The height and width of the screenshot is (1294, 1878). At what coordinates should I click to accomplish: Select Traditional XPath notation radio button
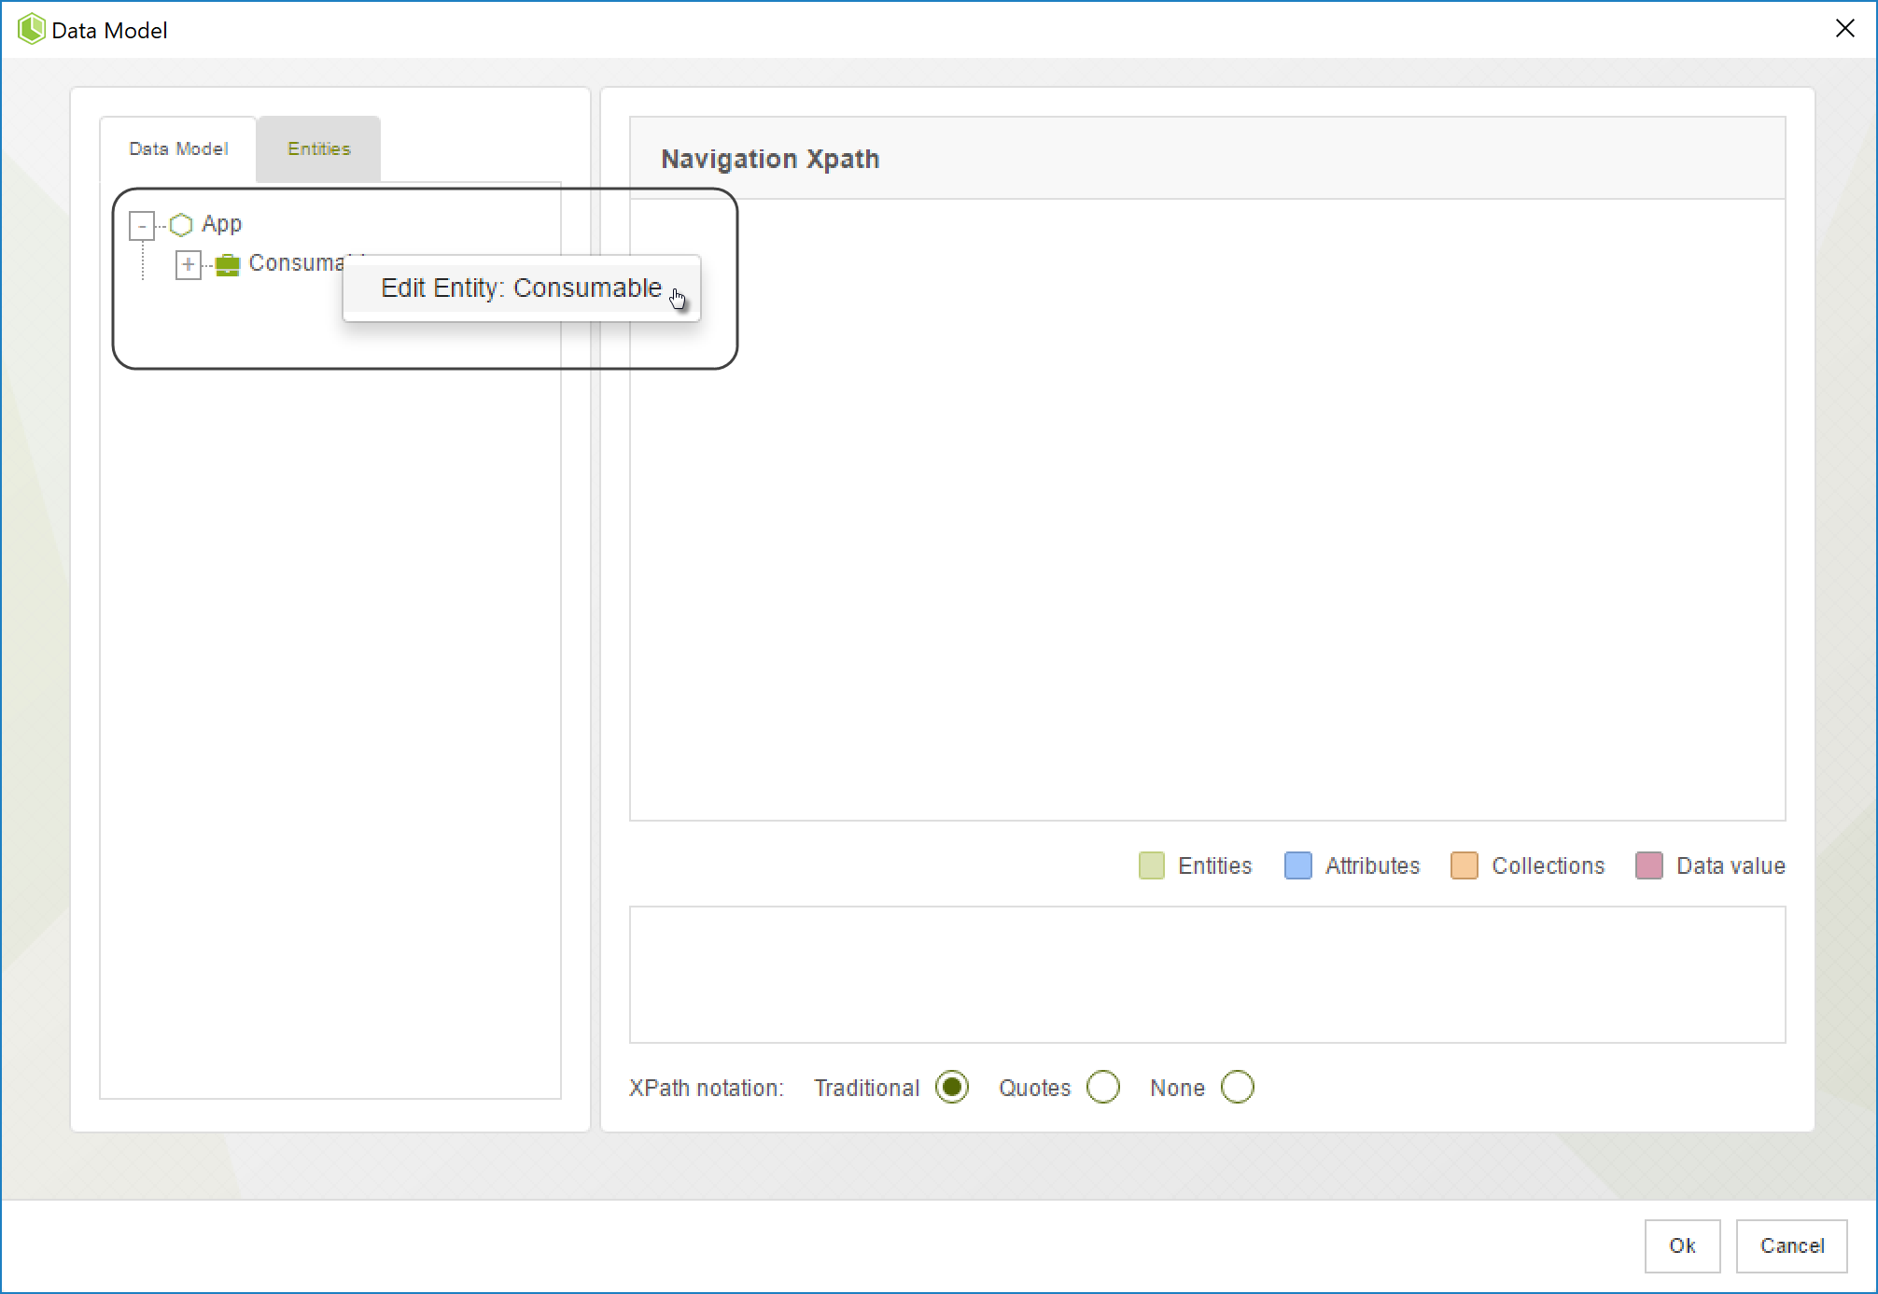pyautogui.click(x=951, y=1088)
